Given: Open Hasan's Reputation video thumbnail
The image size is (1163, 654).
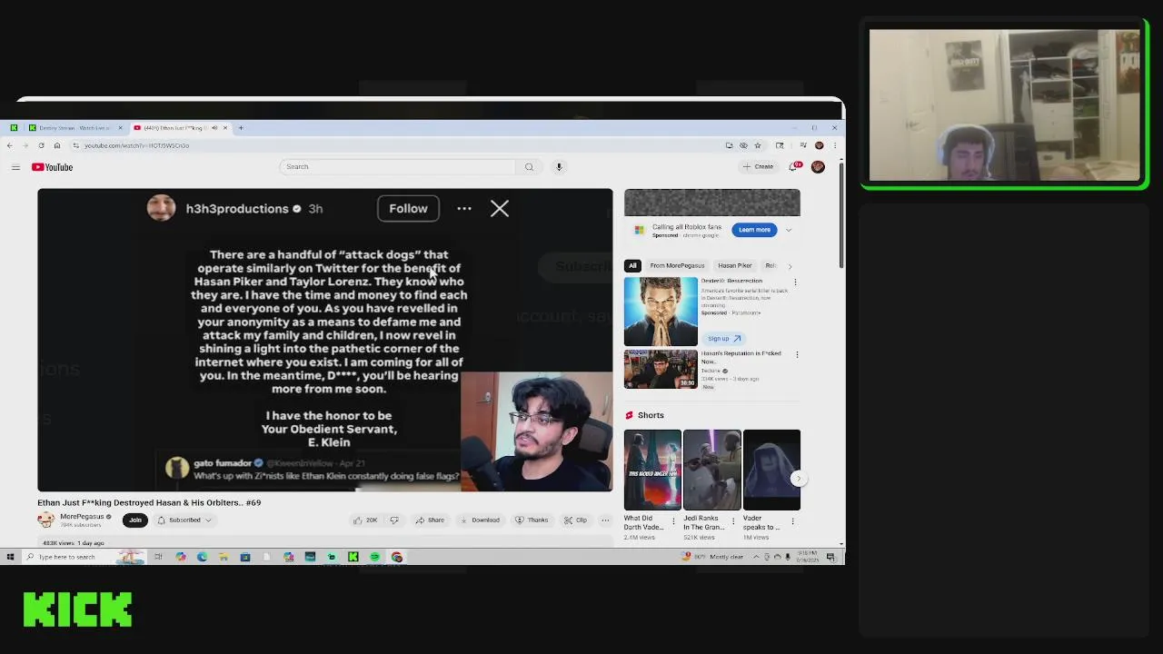Looking at the screenshot, I should [x=661, y=369].
